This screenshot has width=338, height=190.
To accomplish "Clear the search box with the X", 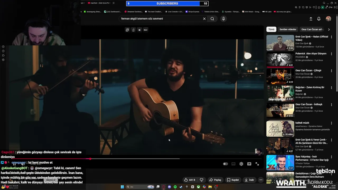I will (204, 19).
